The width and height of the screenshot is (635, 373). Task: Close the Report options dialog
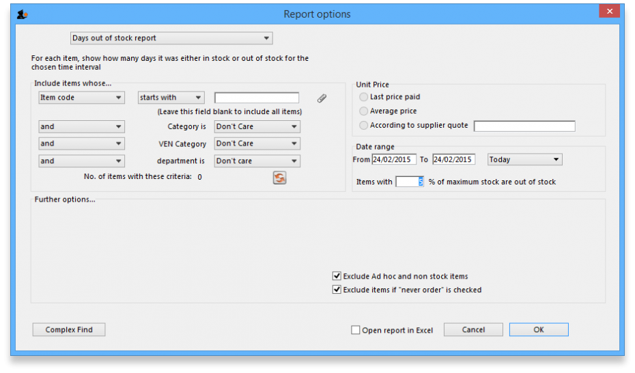pos(608,12)
